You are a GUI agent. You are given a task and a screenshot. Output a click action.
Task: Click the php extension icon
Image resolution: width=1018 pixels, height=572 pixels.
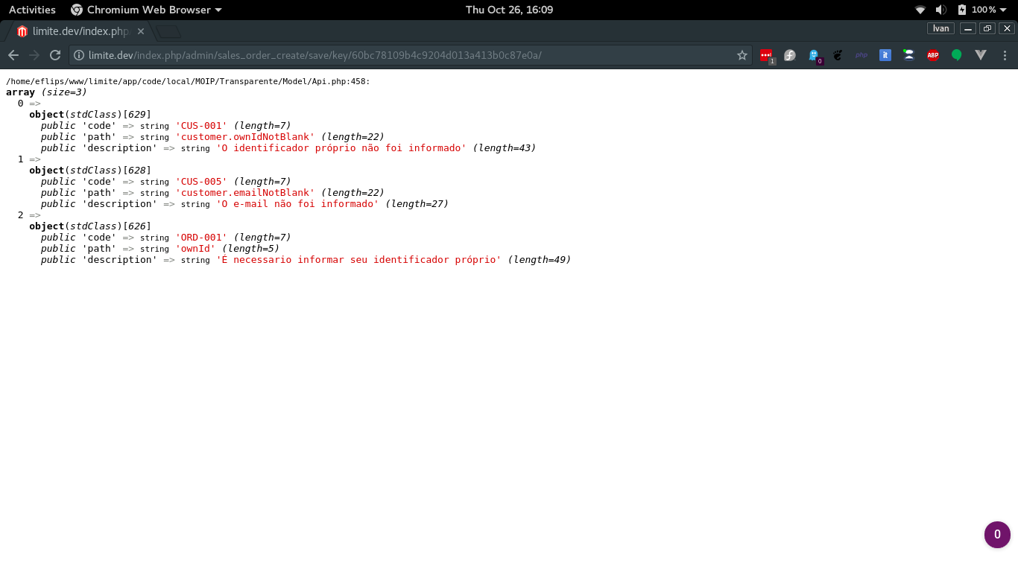[x=861, y=55]
